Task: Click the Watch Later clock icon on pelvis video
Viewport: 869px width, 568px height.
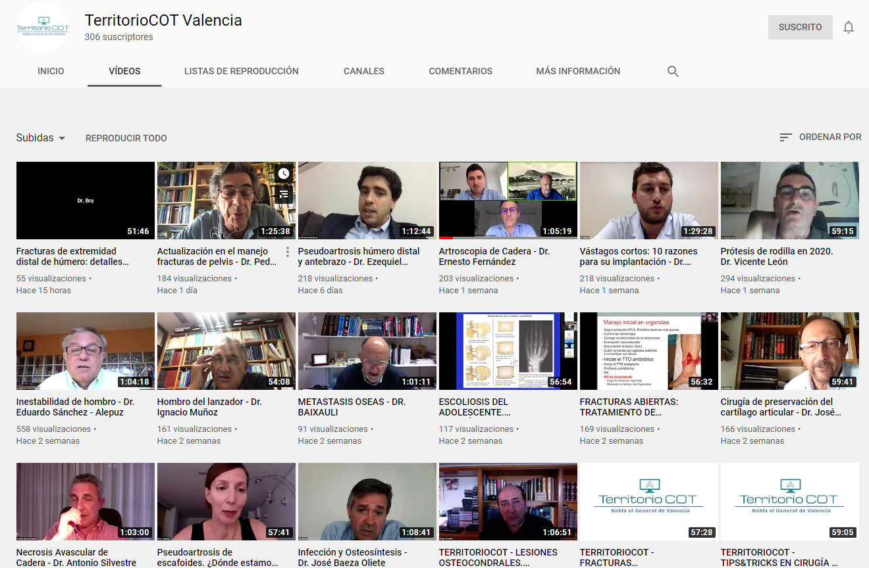Action: pos(284,174)
